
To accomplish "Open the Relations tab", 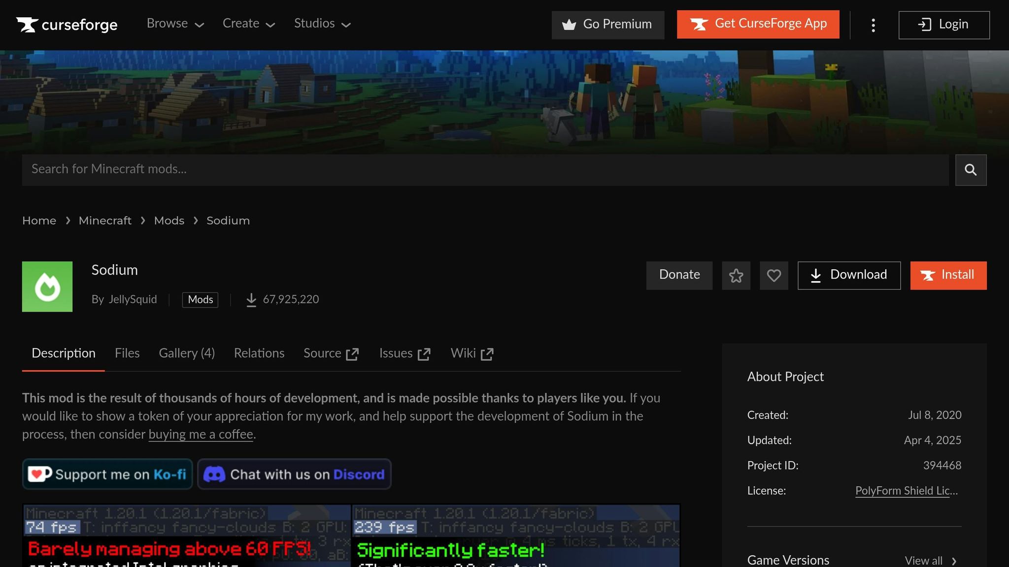I will pyautogui.click(x=259, y=353).
